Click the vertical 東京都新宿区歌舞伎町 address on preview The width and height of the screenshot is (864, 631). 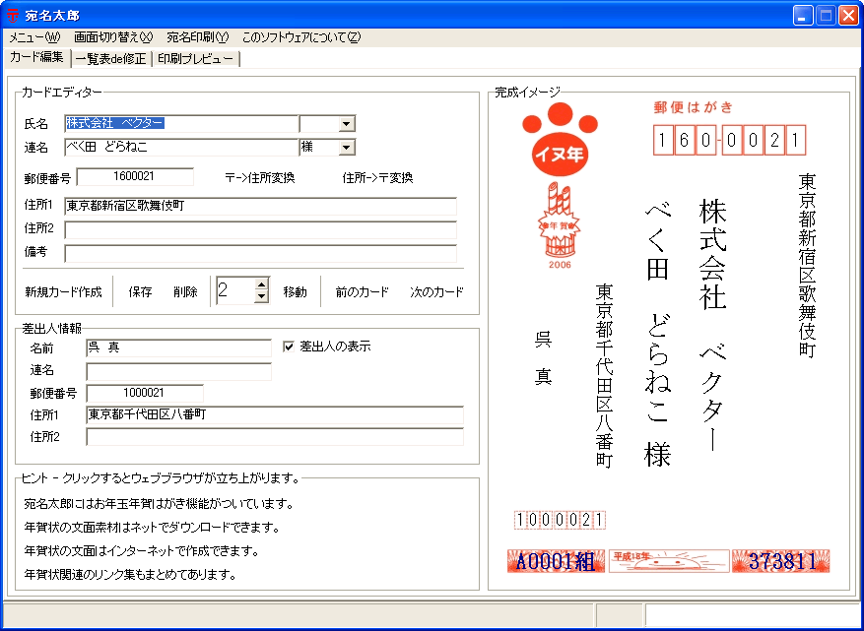coord(807,266)
